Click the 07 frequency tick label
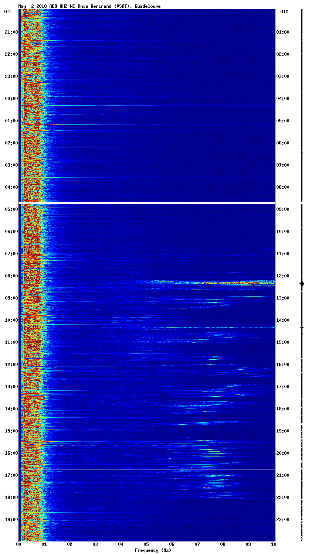This screenshot has width=315, height=554. pos(197,544)
